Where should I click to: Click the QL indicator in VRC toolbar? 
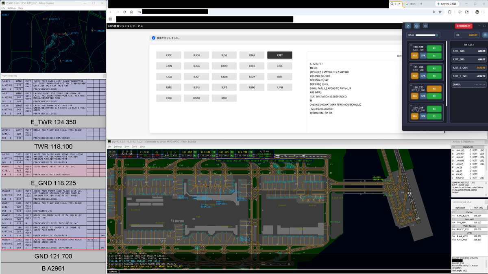point(157,153)
